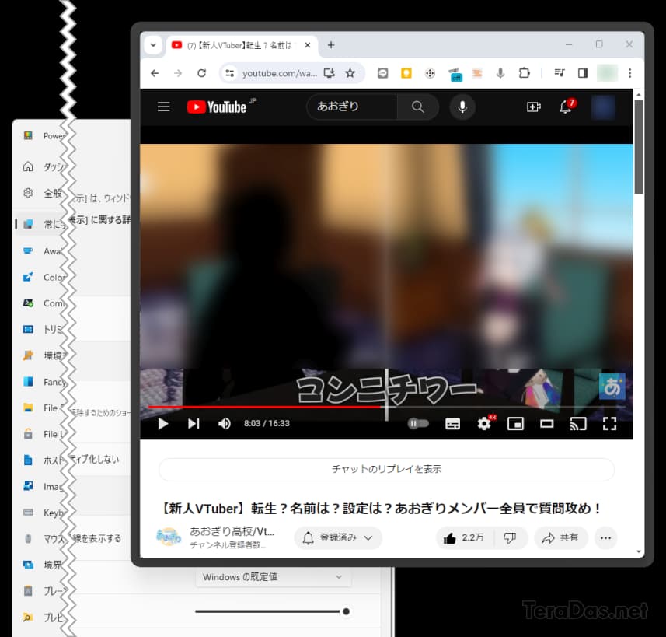Open 全般 settings in PowerToys sidebar

pos(44,194)
